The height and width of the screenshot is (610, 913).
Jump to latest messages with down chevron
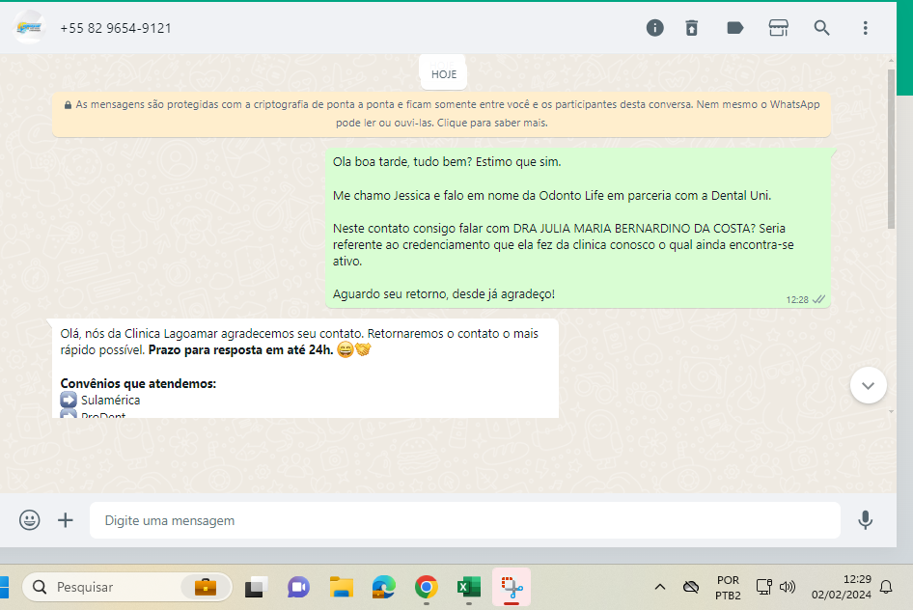tap(869, 385)
